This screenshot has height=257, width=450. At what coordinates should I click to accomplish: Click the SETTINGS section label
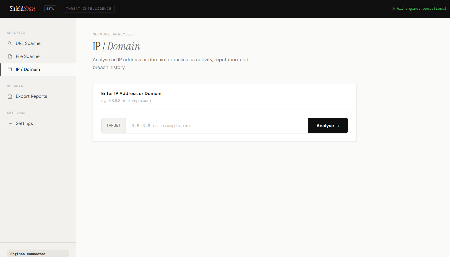16,113
